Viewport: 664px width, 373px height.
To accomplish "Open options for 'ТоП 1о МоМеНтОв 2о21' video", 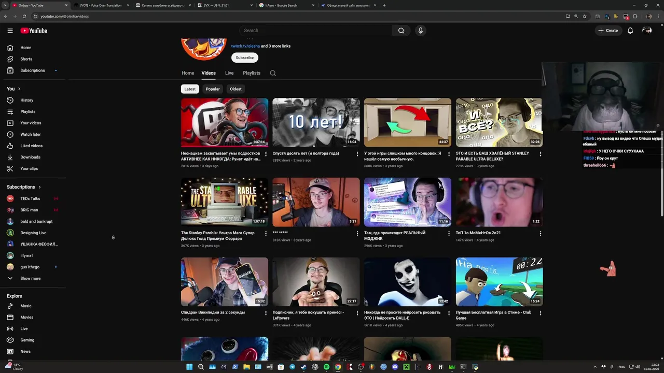I will pyautogui.click(x=540, y=234).
